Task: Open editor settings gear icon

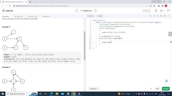Action: 165,16
